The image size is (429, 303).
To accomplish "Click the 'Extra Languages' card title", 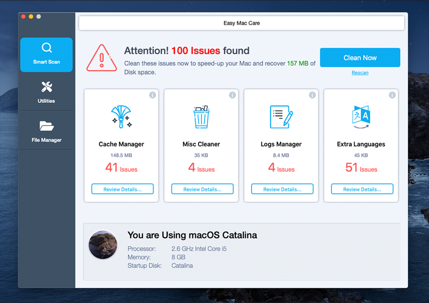I will (361, 144).
